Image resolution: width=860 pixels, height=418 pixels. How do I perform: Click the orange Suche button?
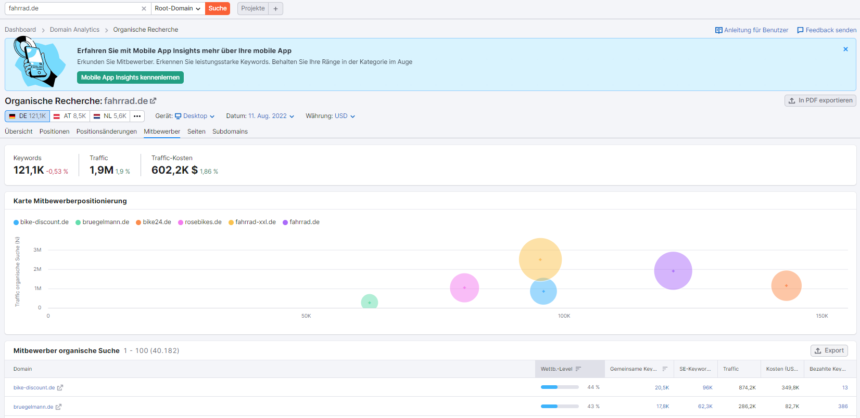click(218, 8)
